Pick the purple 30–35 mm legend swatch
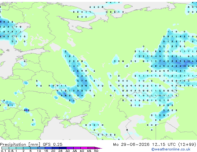 70,148
